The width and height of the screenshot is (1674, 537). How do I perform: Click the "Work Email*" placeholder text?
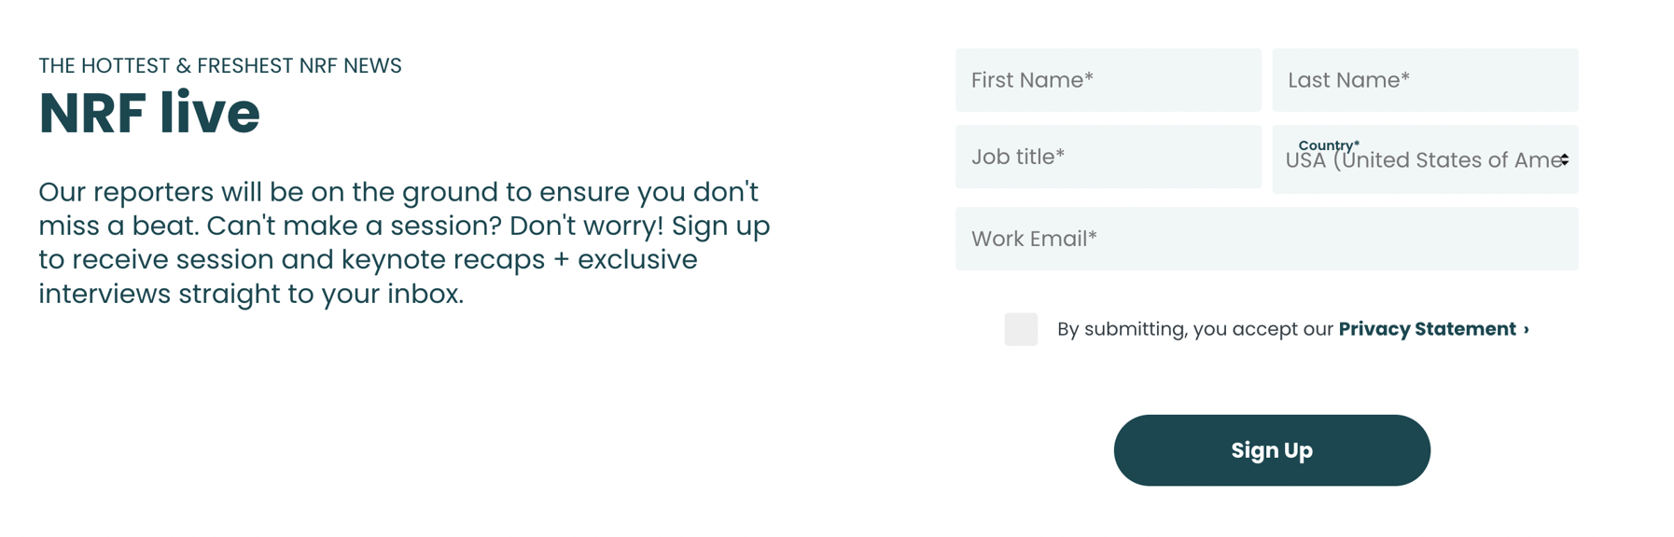tap(1034, 239)
